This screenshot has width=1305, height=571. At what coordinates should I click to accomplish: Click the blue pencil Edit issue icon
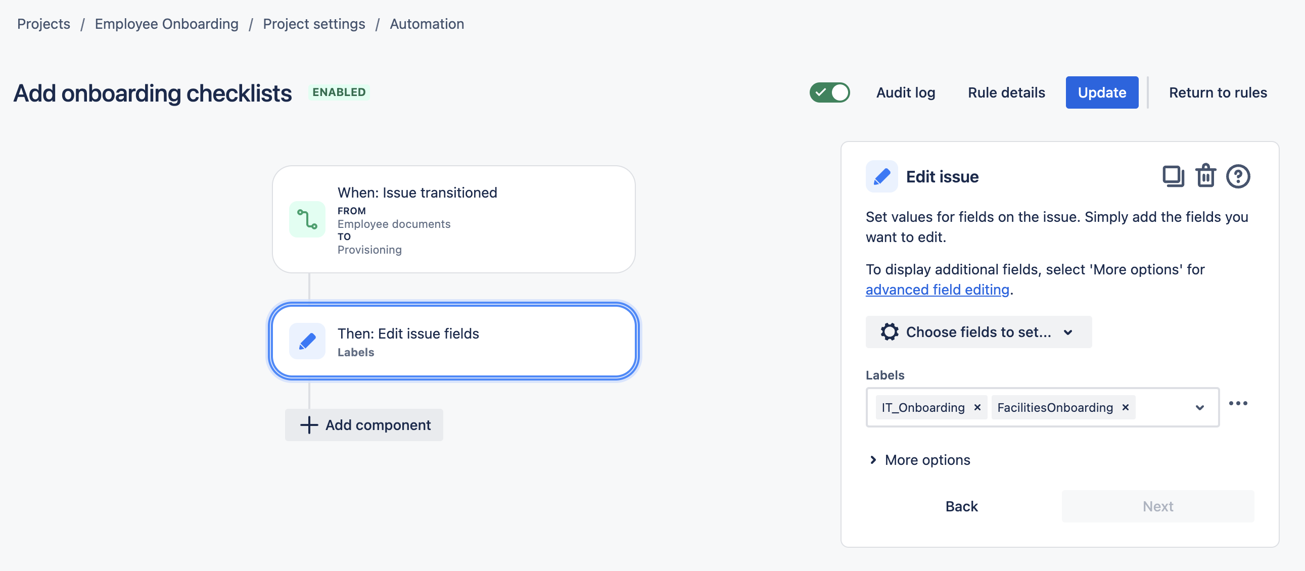881,176
